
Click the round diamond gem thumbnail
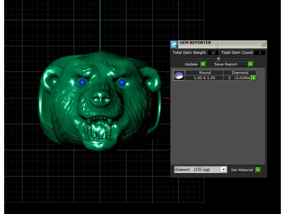coord(179,75)
